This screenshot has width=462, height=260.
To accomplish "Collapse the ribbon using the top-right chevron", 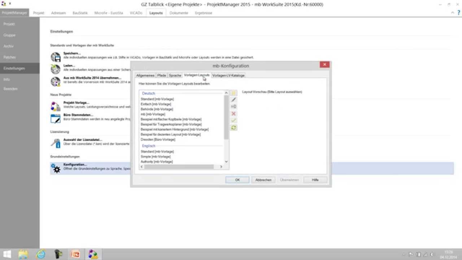I will tap(453, 13).
